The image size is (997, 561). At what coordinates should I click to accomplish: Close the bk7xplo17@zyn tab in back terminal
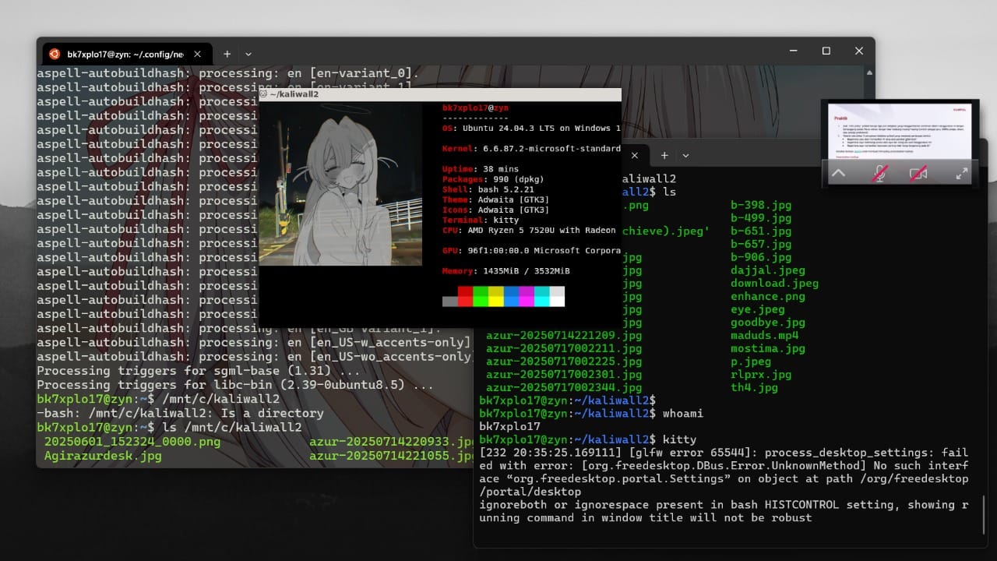(197, 54)
